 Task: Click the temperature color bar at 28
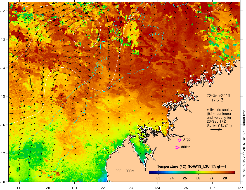click(x=225, y=172)
